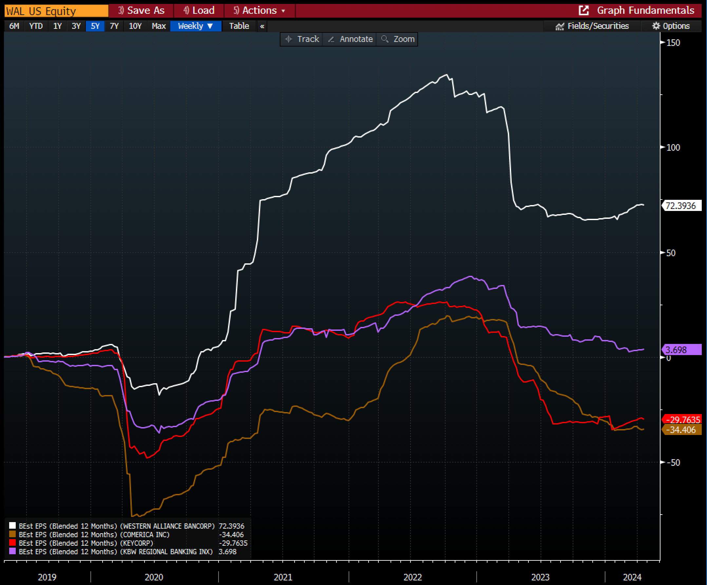Collapse toolbar with the double-chevron icon
The image size is (707, 585).
coord(262,26)
